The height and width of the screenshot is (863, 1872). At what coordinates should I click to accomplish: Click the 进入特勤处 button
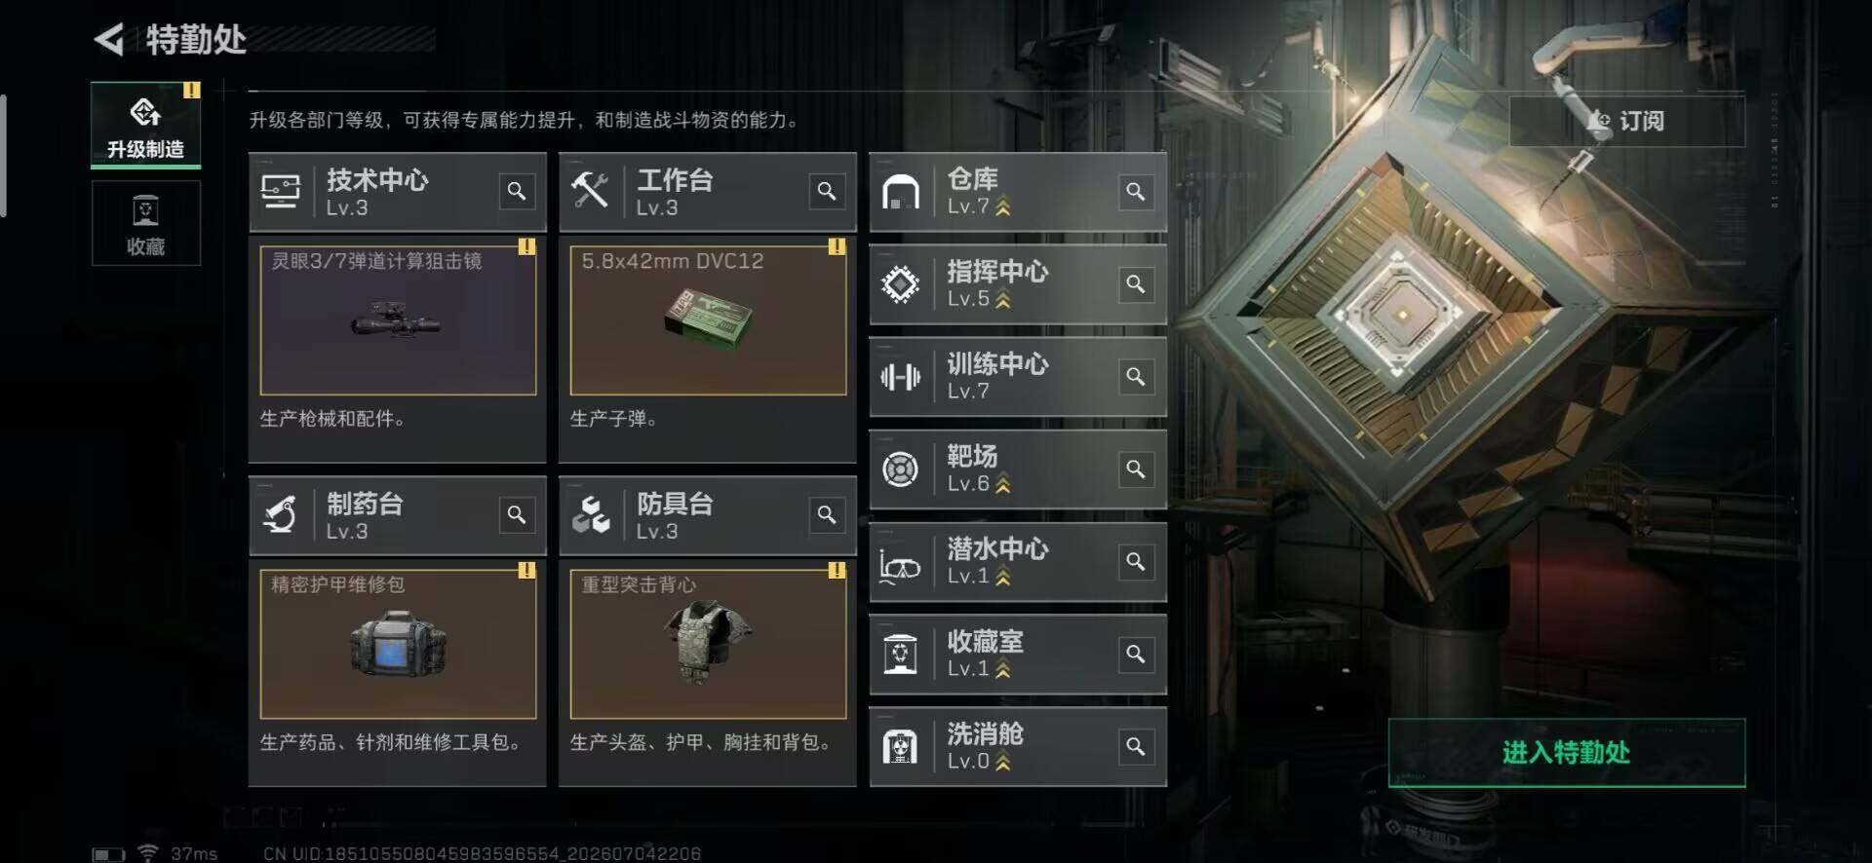pos(1567,752)
